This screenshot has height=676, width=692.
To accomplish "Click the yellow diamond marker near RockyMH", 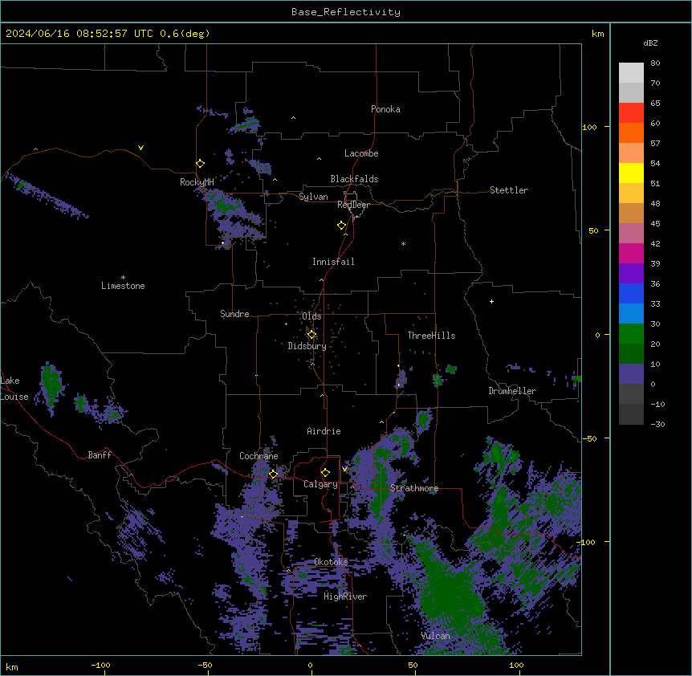I will [x=200, y=164].
